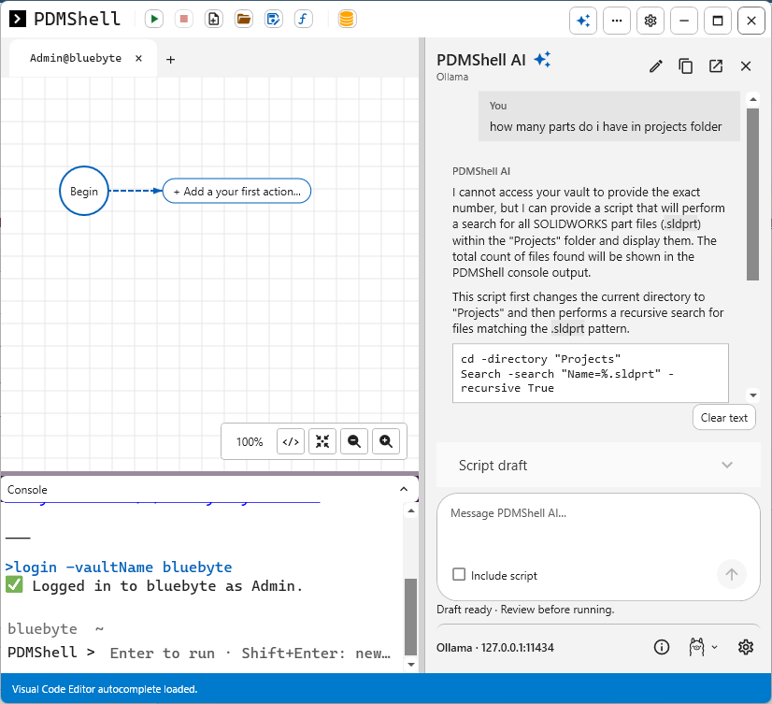The image size is (772, 704).
Task: Click the console scrollbar thumb
Action: tap(410, 617)
